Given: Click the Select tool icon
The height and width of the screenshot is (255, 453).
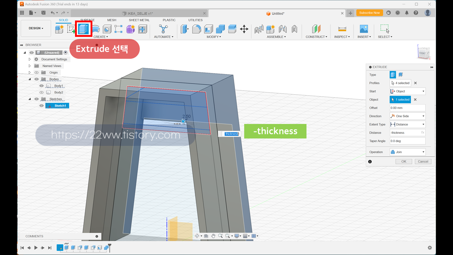Looking at the screenshot, I should tap(385, 29).
